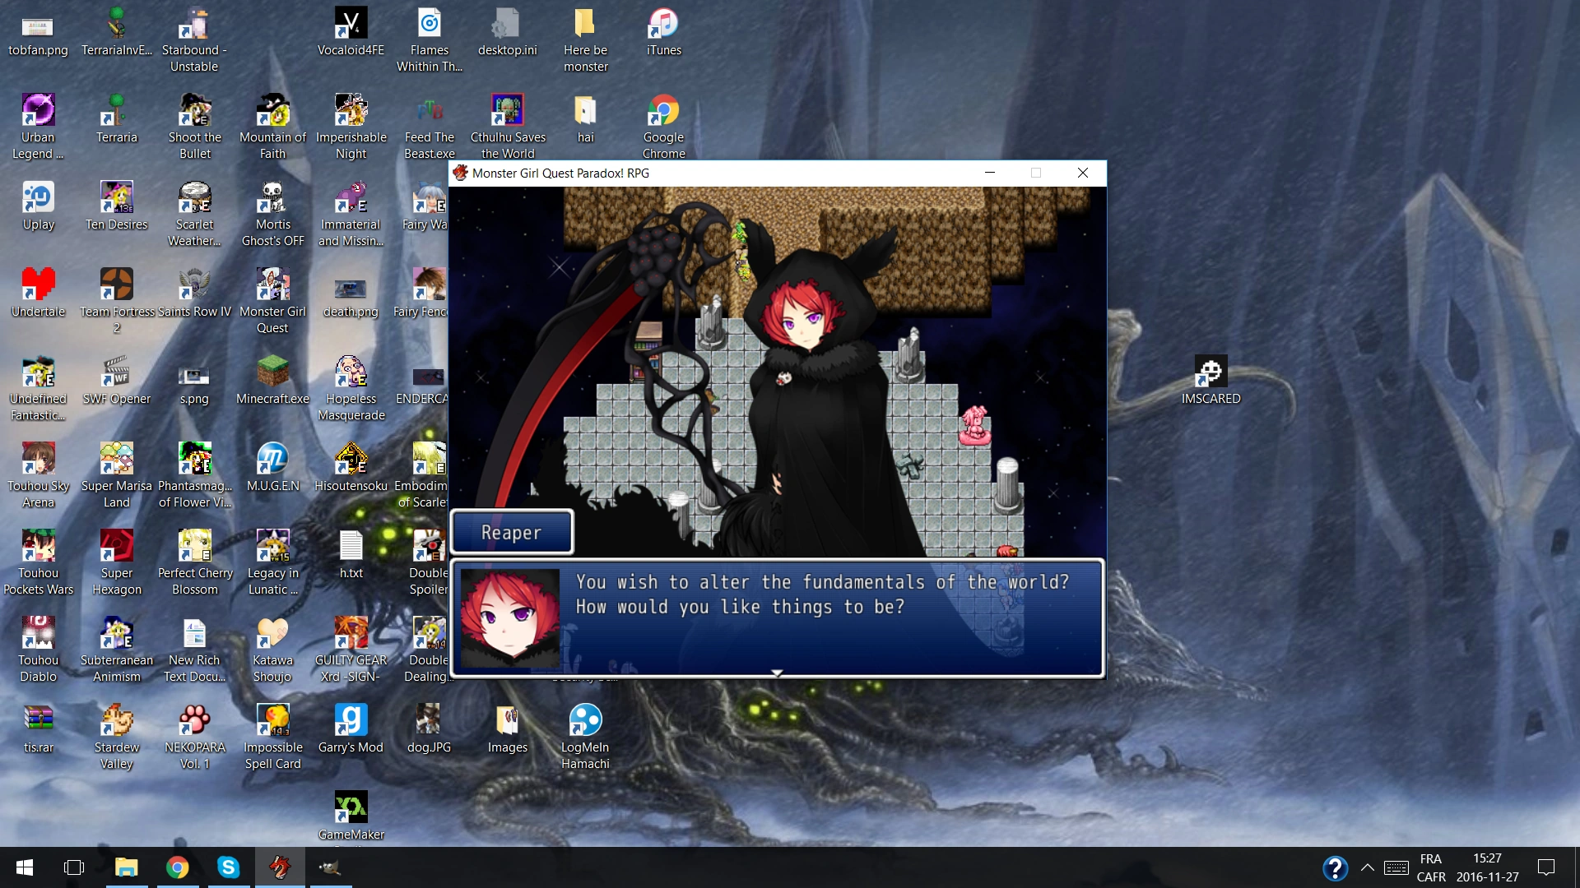Image resolution: width=1580 pixels, height=888 pixels.
Task: Expand the hidden system tray icons
Action: [x=1367, y=867]
